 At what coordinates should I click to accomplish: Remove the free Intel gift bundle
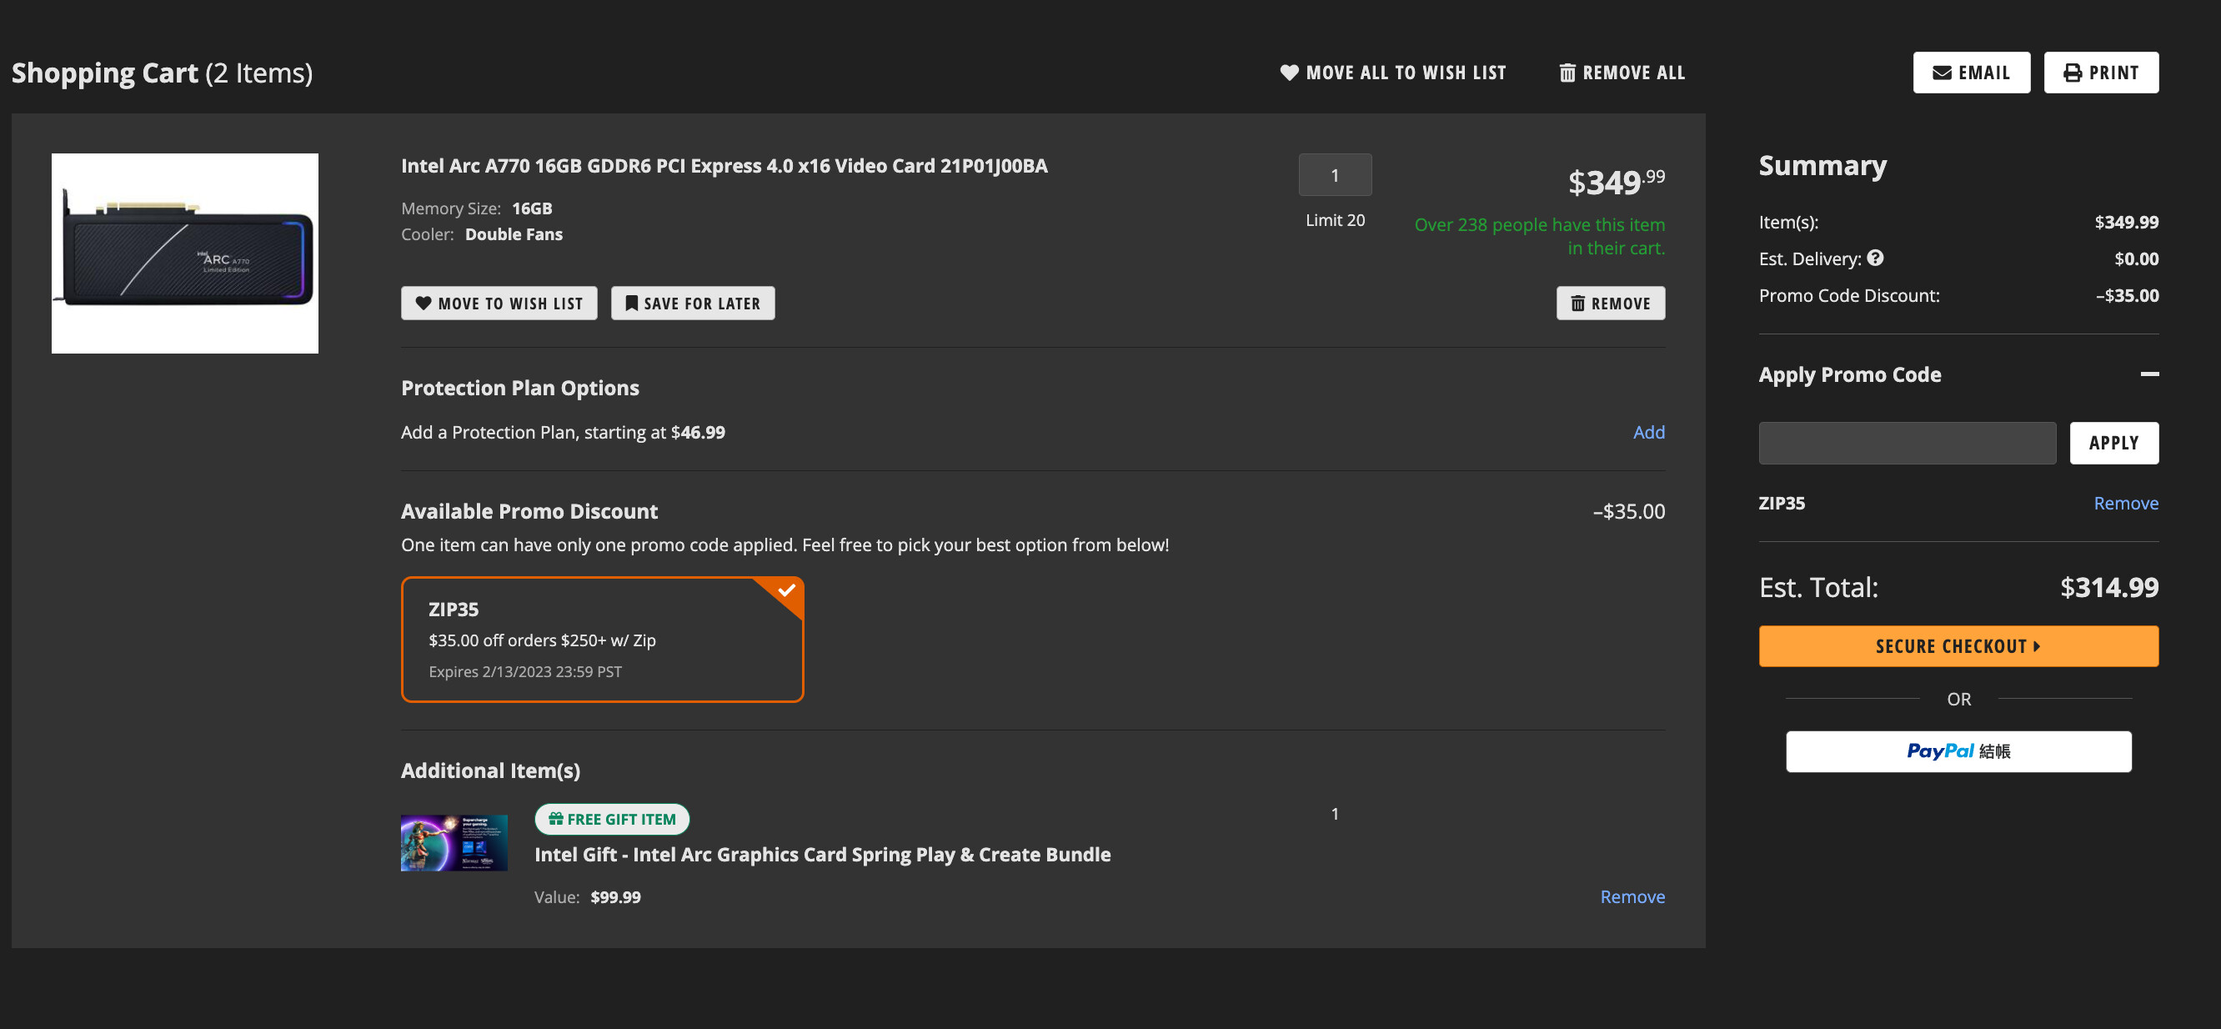click(x=1632, y=897)
